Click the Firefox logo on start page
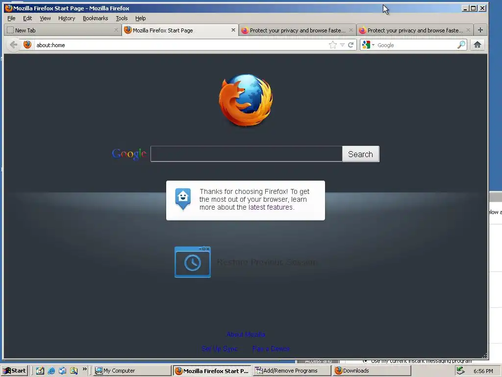The image size is (502, 377). [x=246, y=100]
